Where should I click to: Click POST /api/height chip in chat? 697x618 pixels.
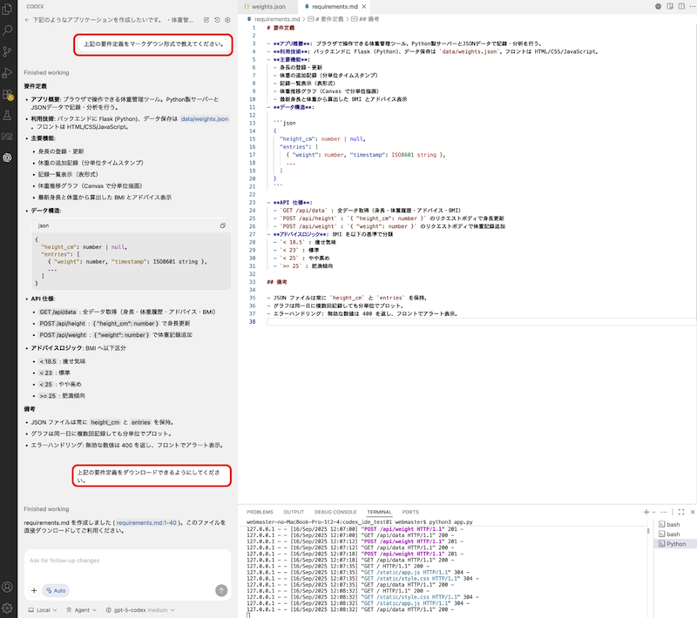click(x=62, y=324)
